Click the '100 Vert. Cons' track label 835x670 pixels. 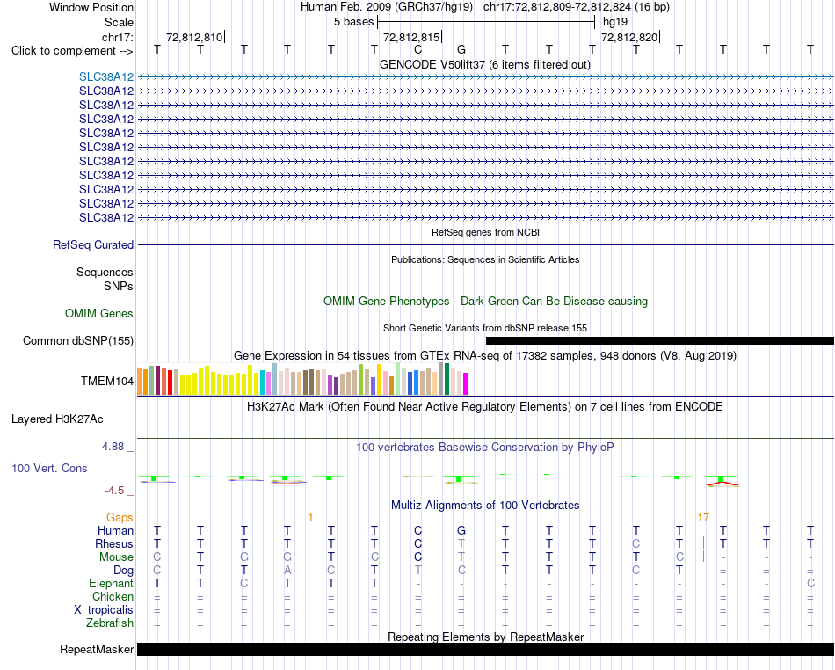click(x=49, y=468)
